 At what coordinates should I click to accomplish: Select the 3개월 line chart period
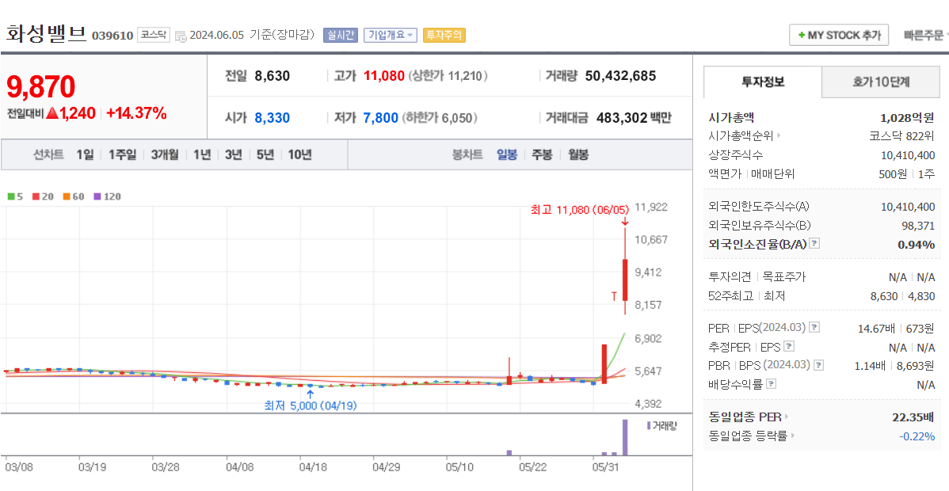(165, 154)
